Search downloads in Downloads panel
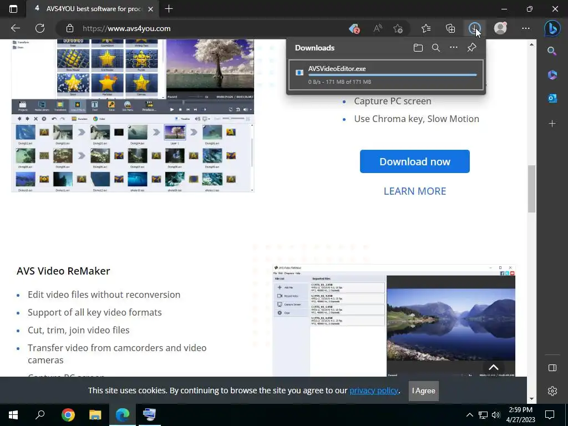This screenshot has width=568, height=426. 436,48
